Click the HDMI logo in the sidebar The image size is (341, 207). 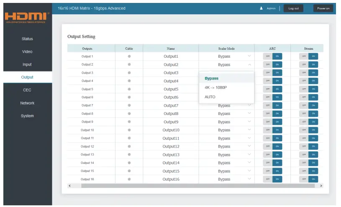[x=27, y=18]
